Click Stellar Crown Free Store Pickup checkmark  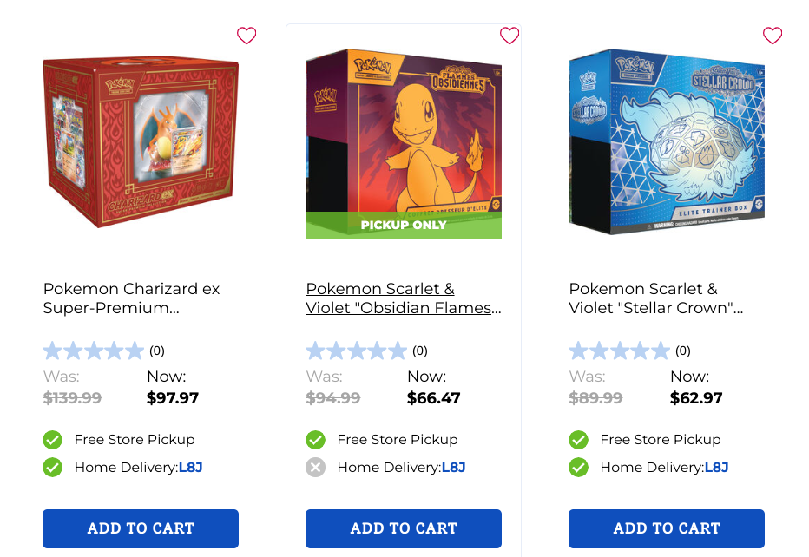(x=579, y=440)
